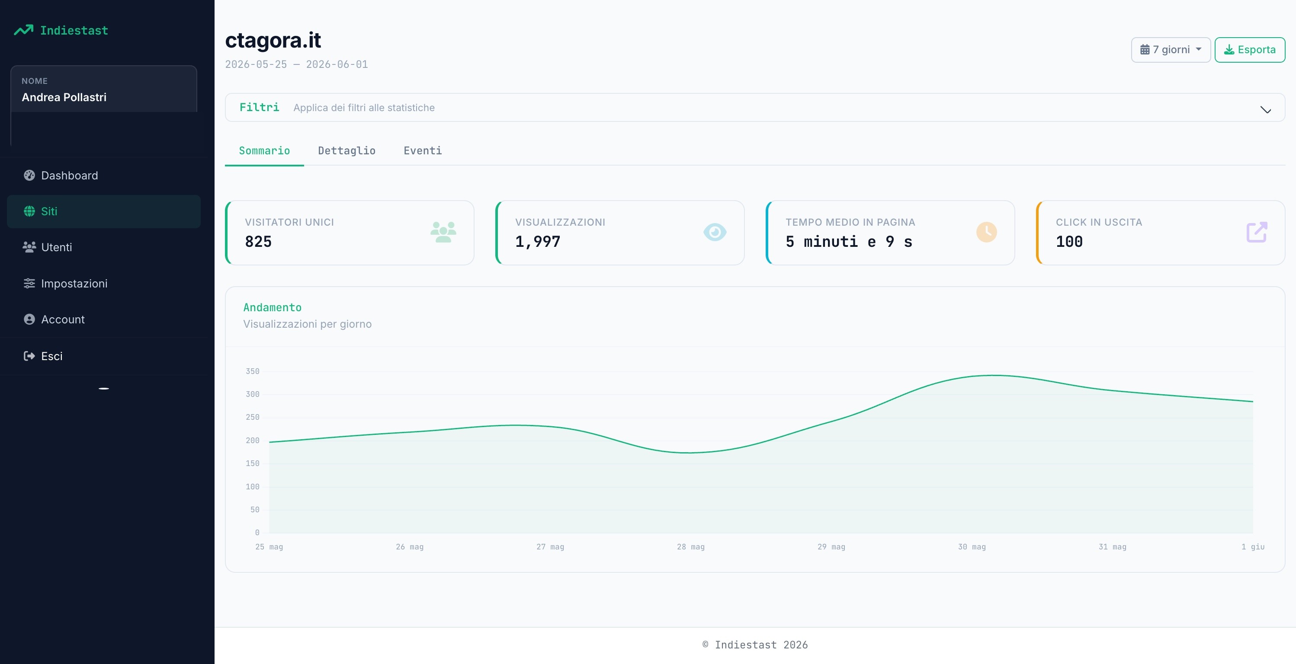The width and height of the screenshot is (1296, 664).
Task: Click the 31 mag axis label
Action: point(1112,546)
